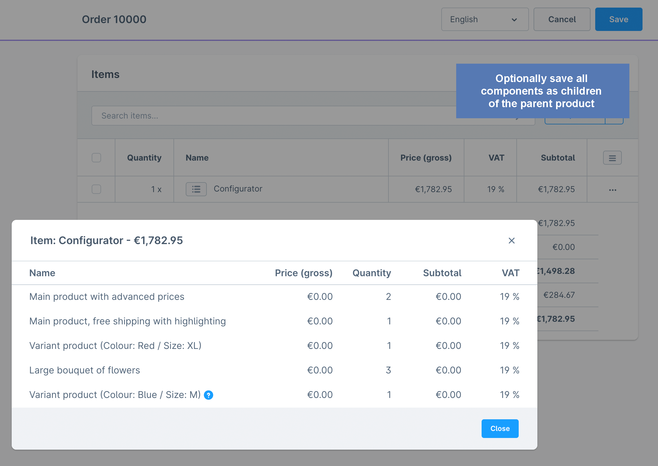
Task: Select 'Main product with advanced prices' row text
Action: coord(107,297)
